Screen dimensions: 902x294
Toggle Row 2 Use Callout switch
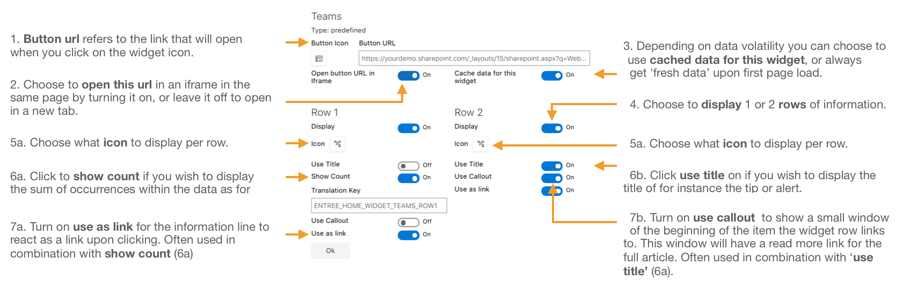click(x=552, y=178)
